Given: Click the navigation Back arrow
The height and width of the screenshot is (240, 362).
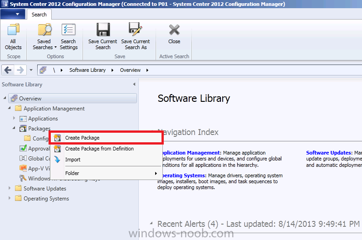Looking at the screenshot, I should tap(8, 70).
